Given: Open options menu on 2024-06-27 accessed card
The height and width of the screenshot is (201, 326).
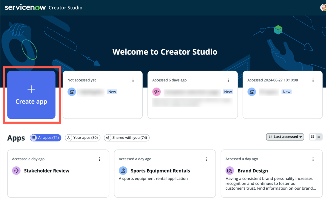Looking at the screenshot, I should (x=313, y=80).
